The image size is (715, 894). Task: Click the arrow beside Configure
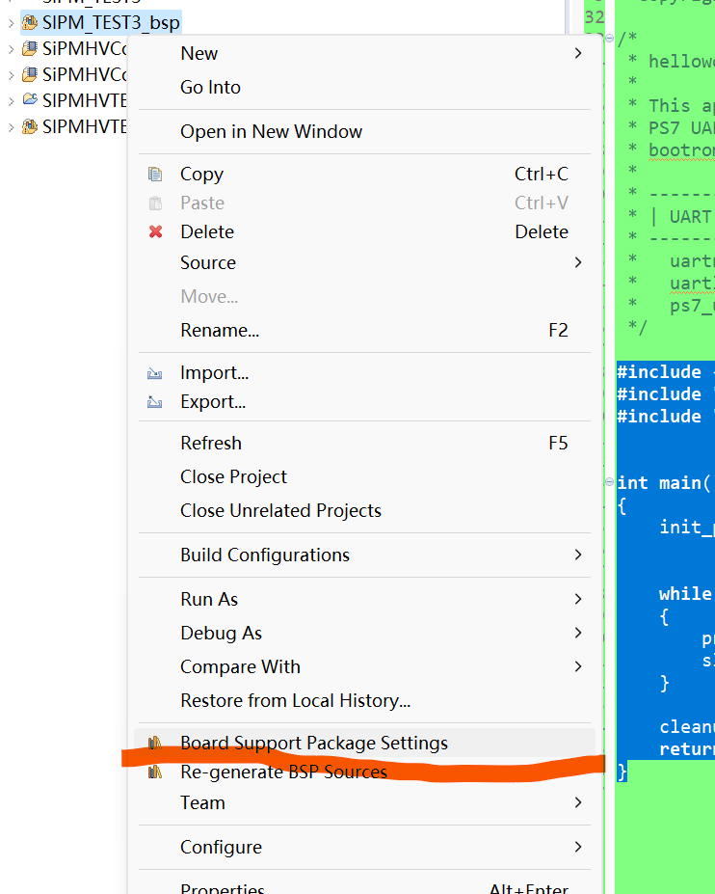578,848
